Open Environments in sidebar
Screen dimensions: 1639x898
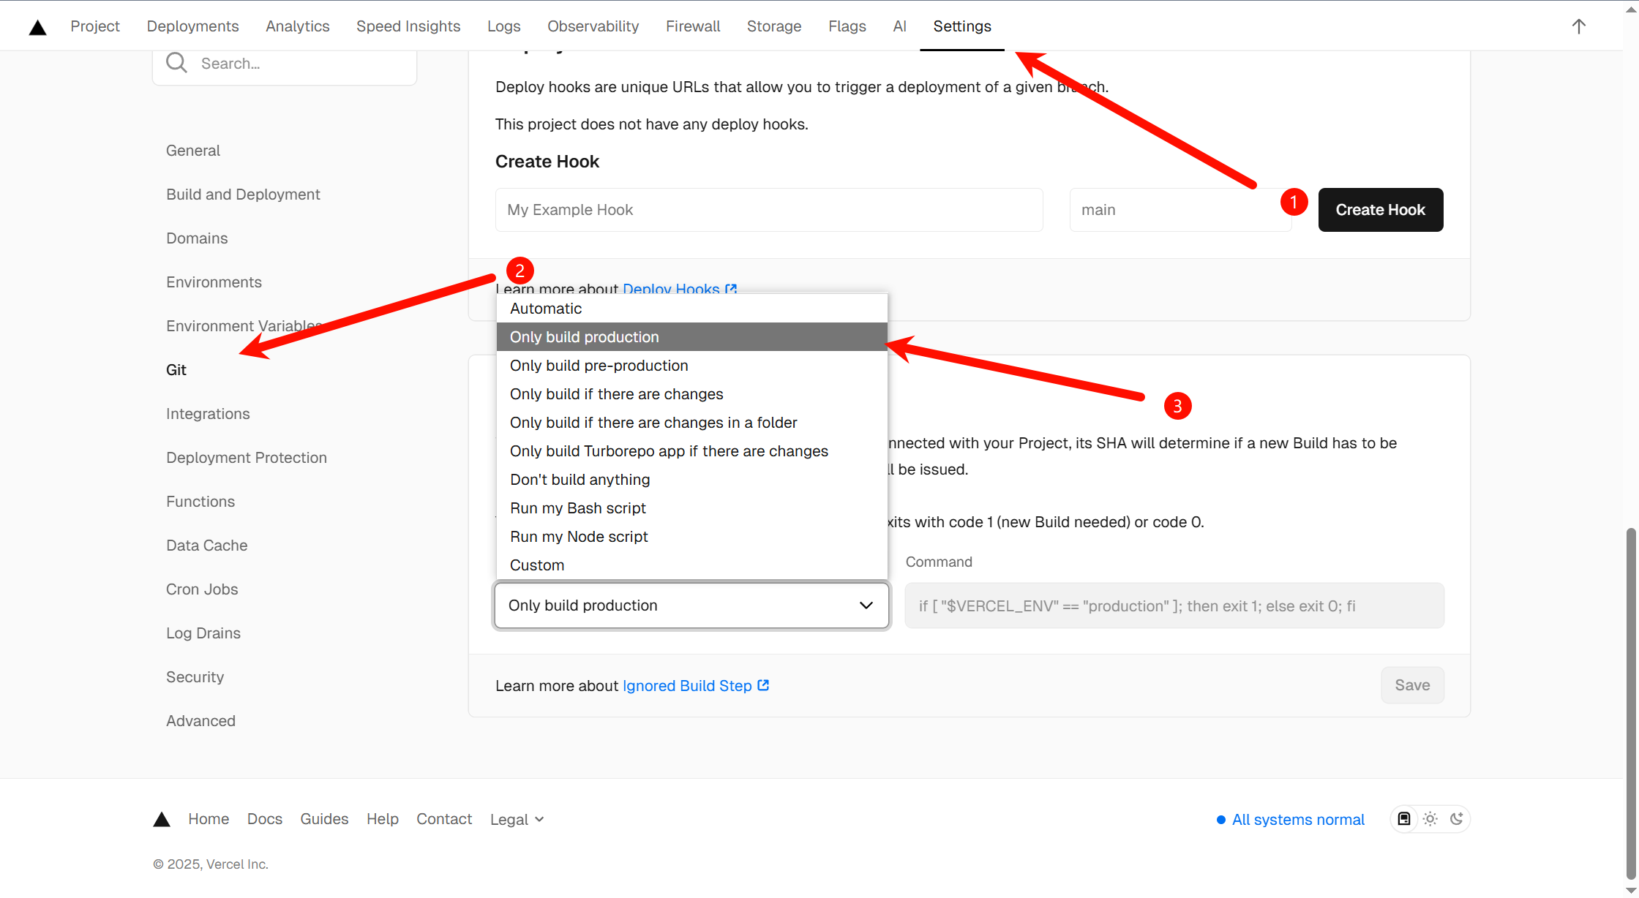tap(214, 282)
